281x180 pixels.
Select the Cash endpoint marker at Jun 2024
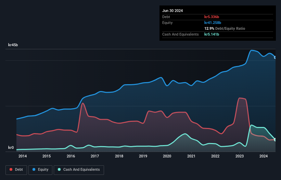coord(275,140)
